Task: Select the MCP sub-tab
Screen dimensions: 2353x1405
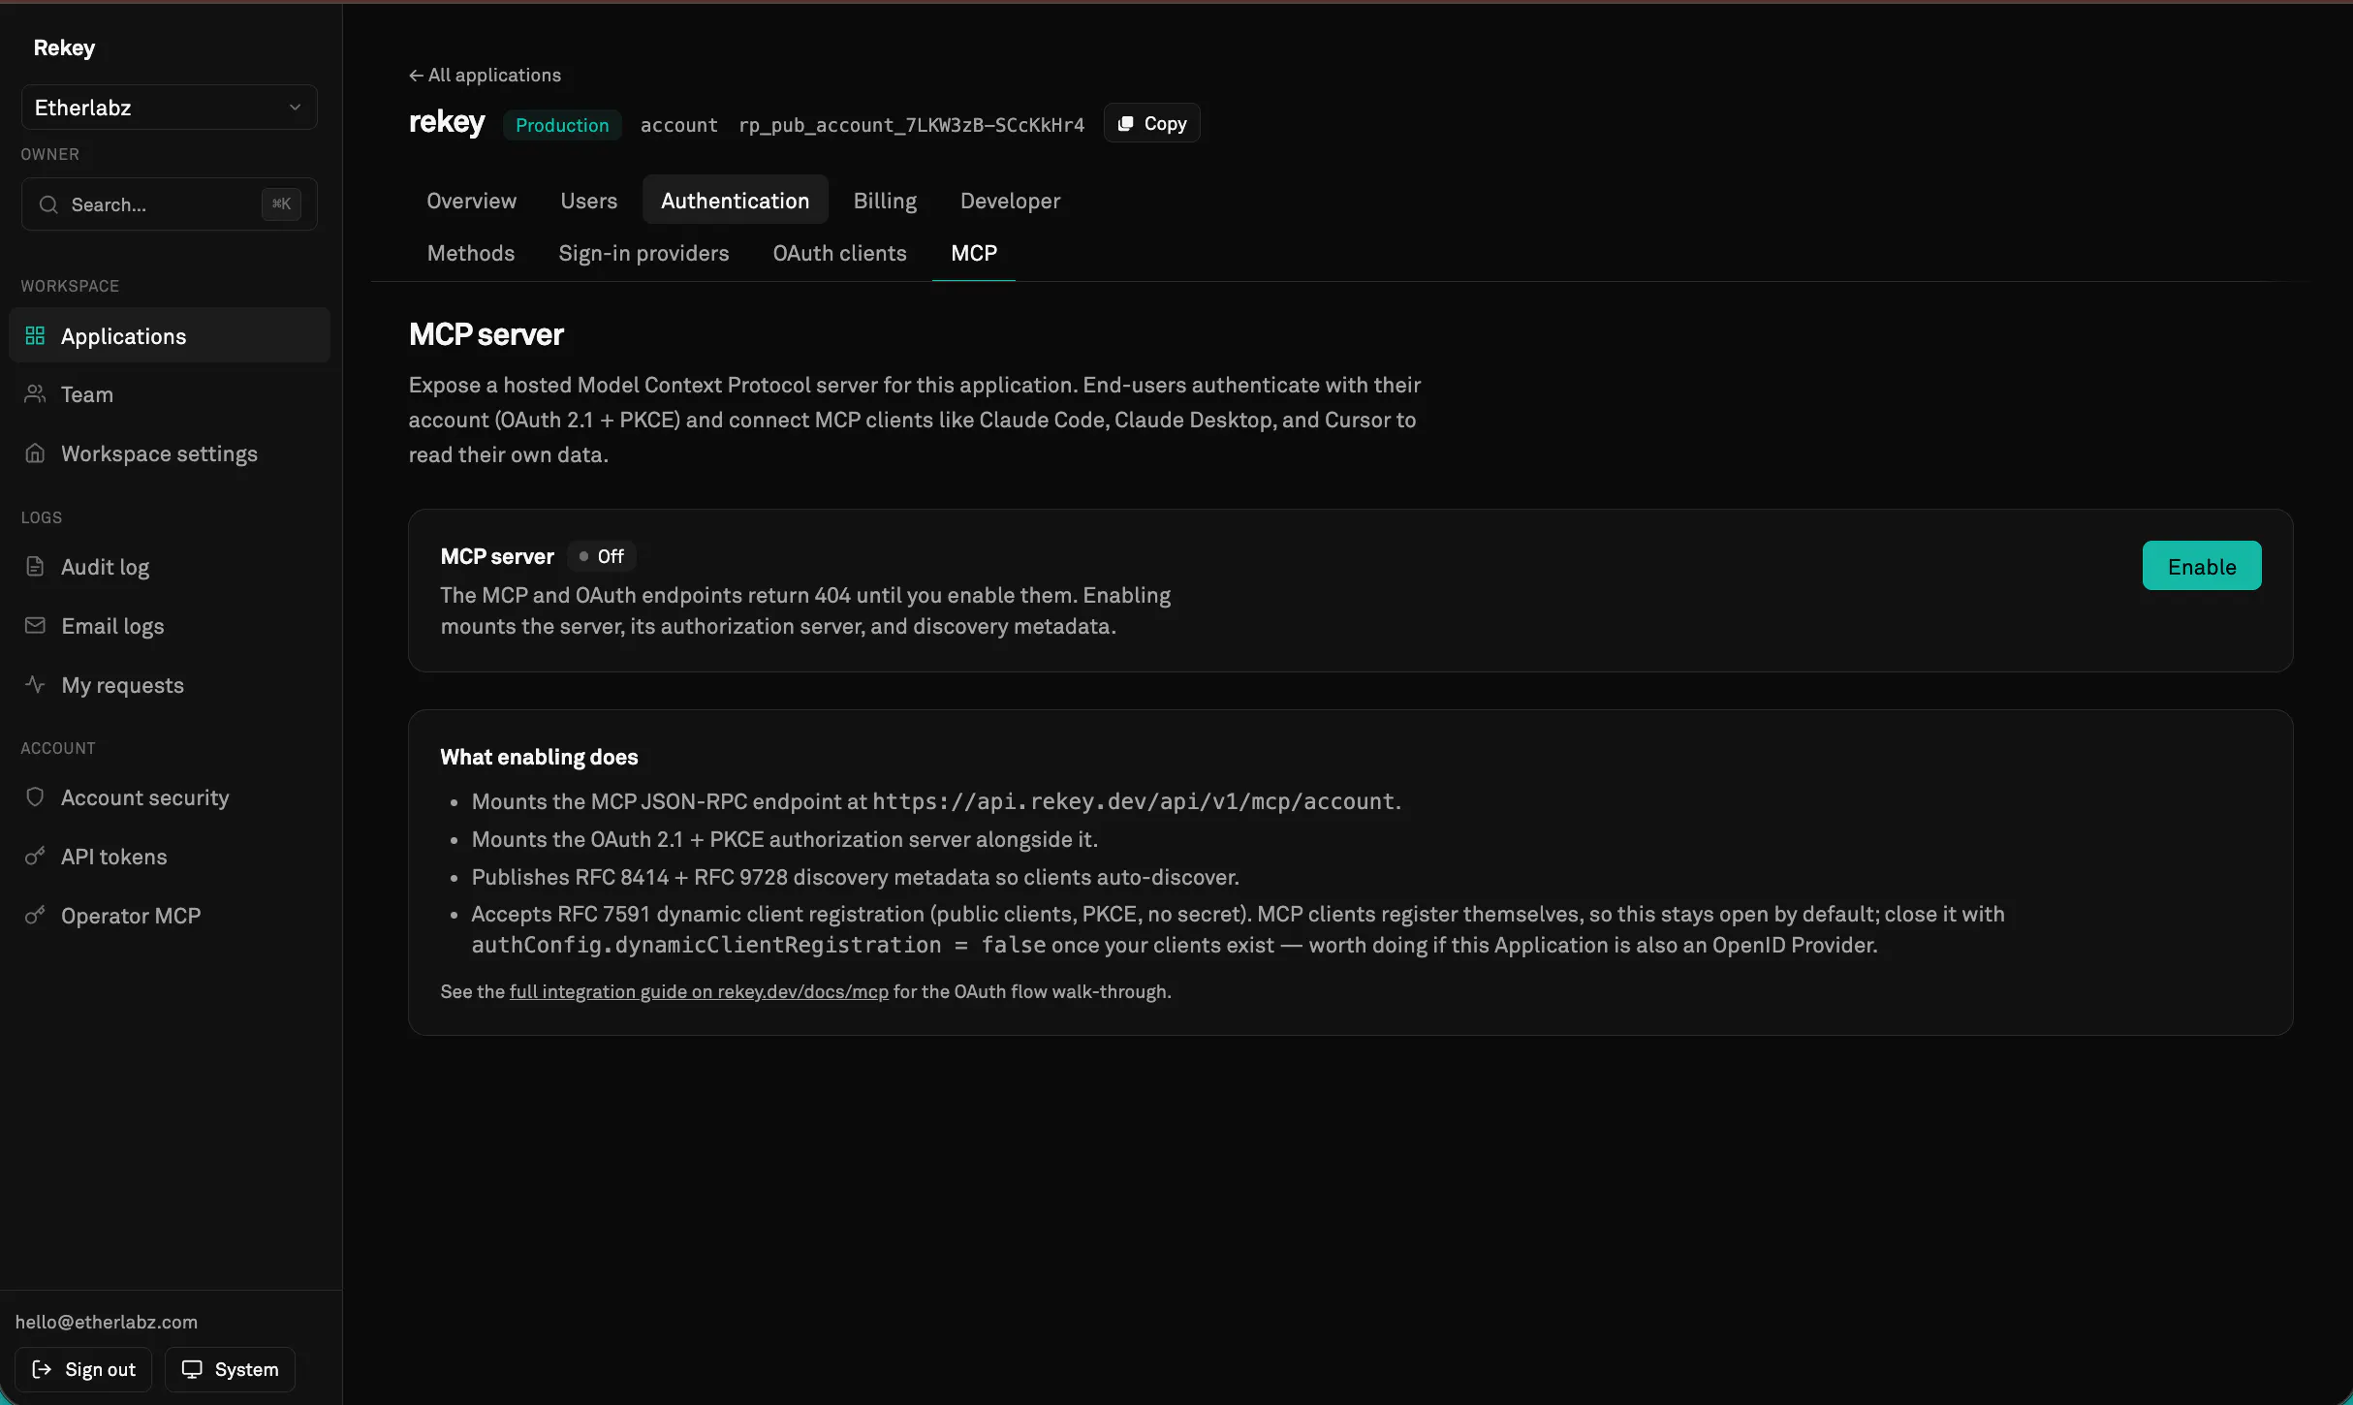Action: [974, 253]
